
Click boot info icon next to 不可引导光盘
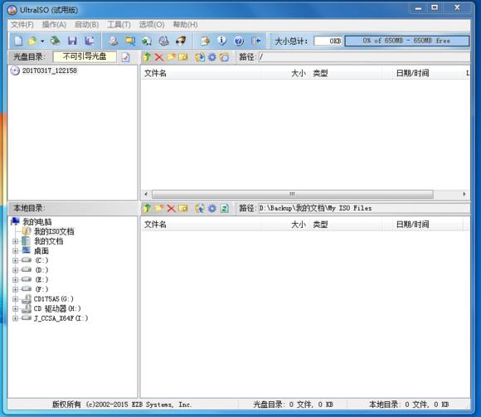pos(126,57)
